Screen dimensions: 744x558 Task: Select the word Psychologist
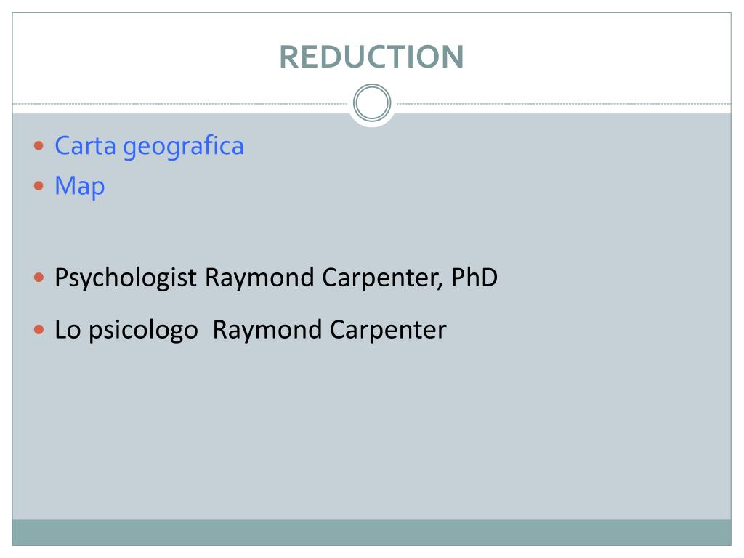[x=126, y=278]
